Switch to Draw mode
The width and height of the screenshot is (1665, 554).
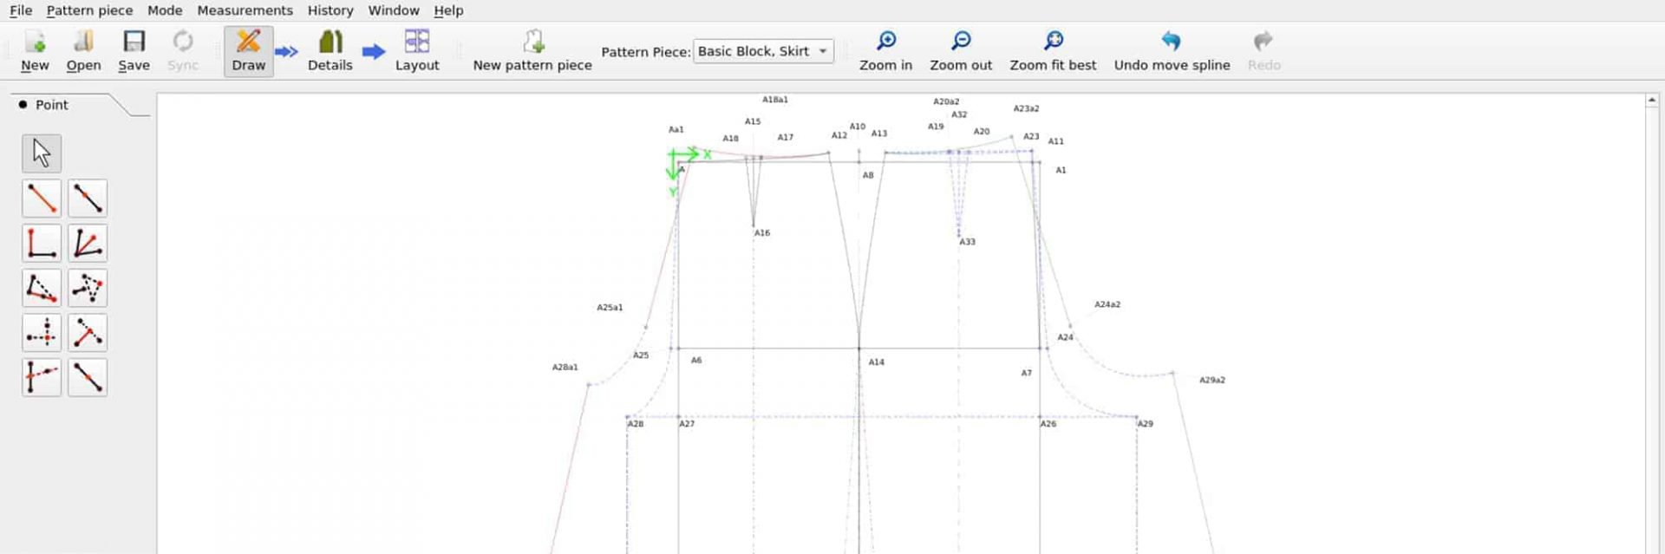coord(249,51)
